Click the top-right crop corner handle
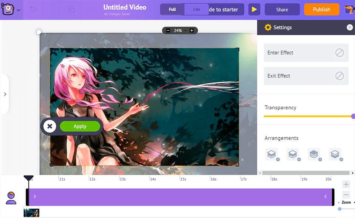 pyautogui.click(x=237, y=49)
